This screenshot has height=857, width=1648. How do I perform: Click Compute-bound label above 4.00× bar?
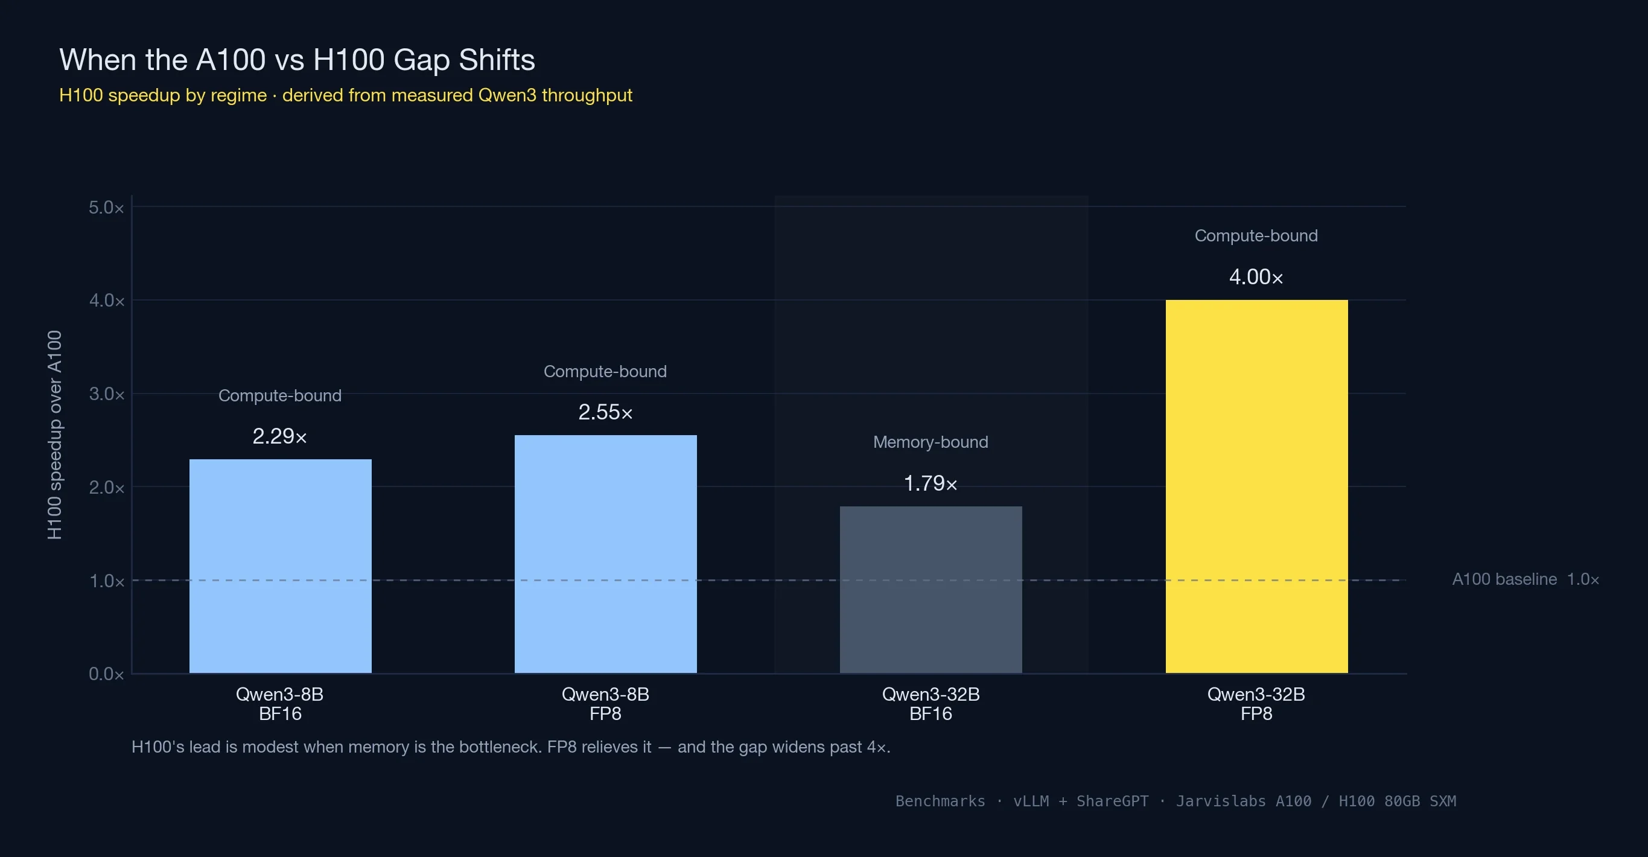point(1255,235)
